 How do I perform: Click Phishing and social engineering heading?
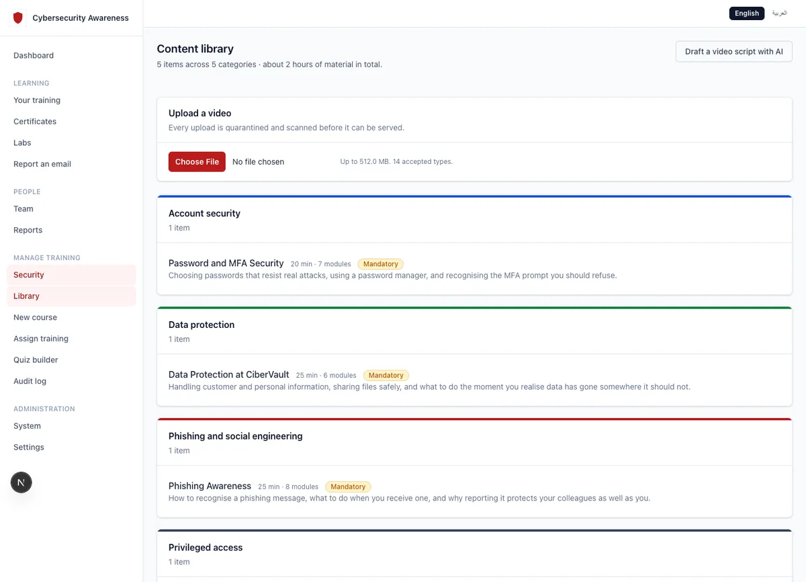[236, 436]
